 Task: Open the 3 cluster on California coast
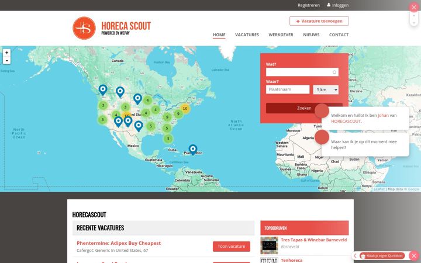click(102, 120)
